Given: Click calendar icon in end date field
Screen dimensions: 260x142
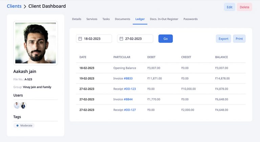Looking at the screenshot, I should 122,39.
